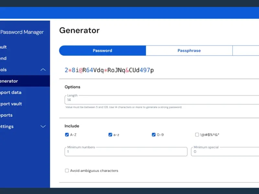Go to Send in the sidebar
The image size is (259, 194).
(x=4, y=58)
